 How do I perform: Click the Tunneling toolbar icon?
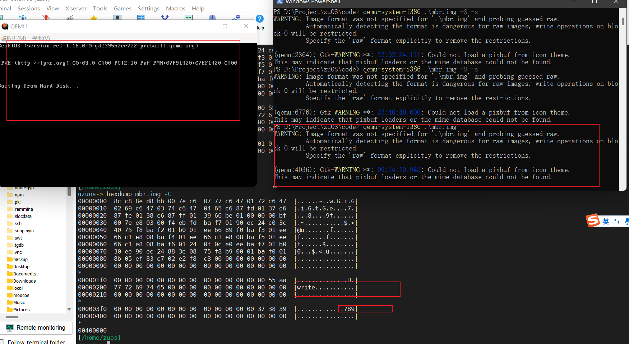(x=189, y=17)
